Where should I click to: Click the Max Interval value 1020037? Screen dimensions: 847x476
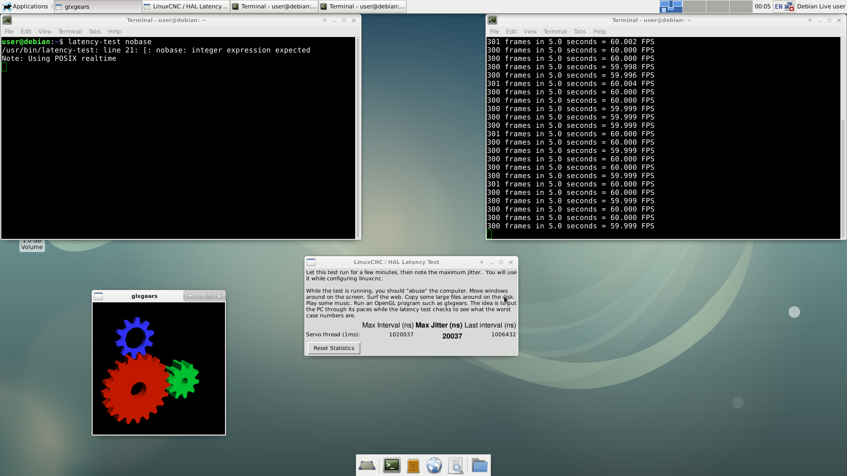(x=401, y=335)
